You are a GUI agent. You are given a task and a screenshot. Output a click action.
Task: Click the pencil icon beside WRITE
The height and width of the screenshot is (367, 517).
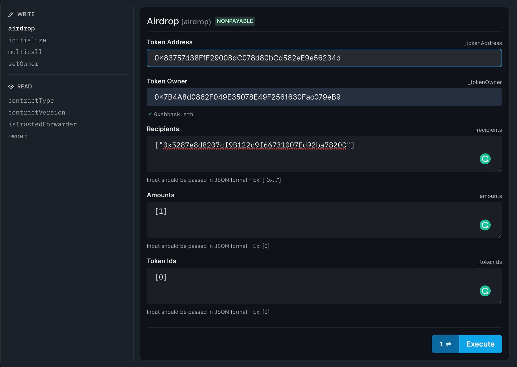click(x=11, y=14)
